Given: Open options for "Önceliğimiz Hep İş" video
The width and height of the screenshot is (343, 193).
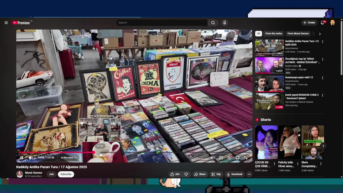Looking at the screenshot, I should (x=322, y=59).
